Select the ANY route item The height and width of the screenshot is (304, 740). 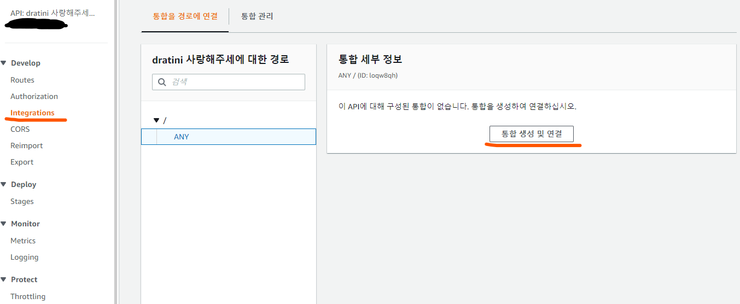coord(229,137)
